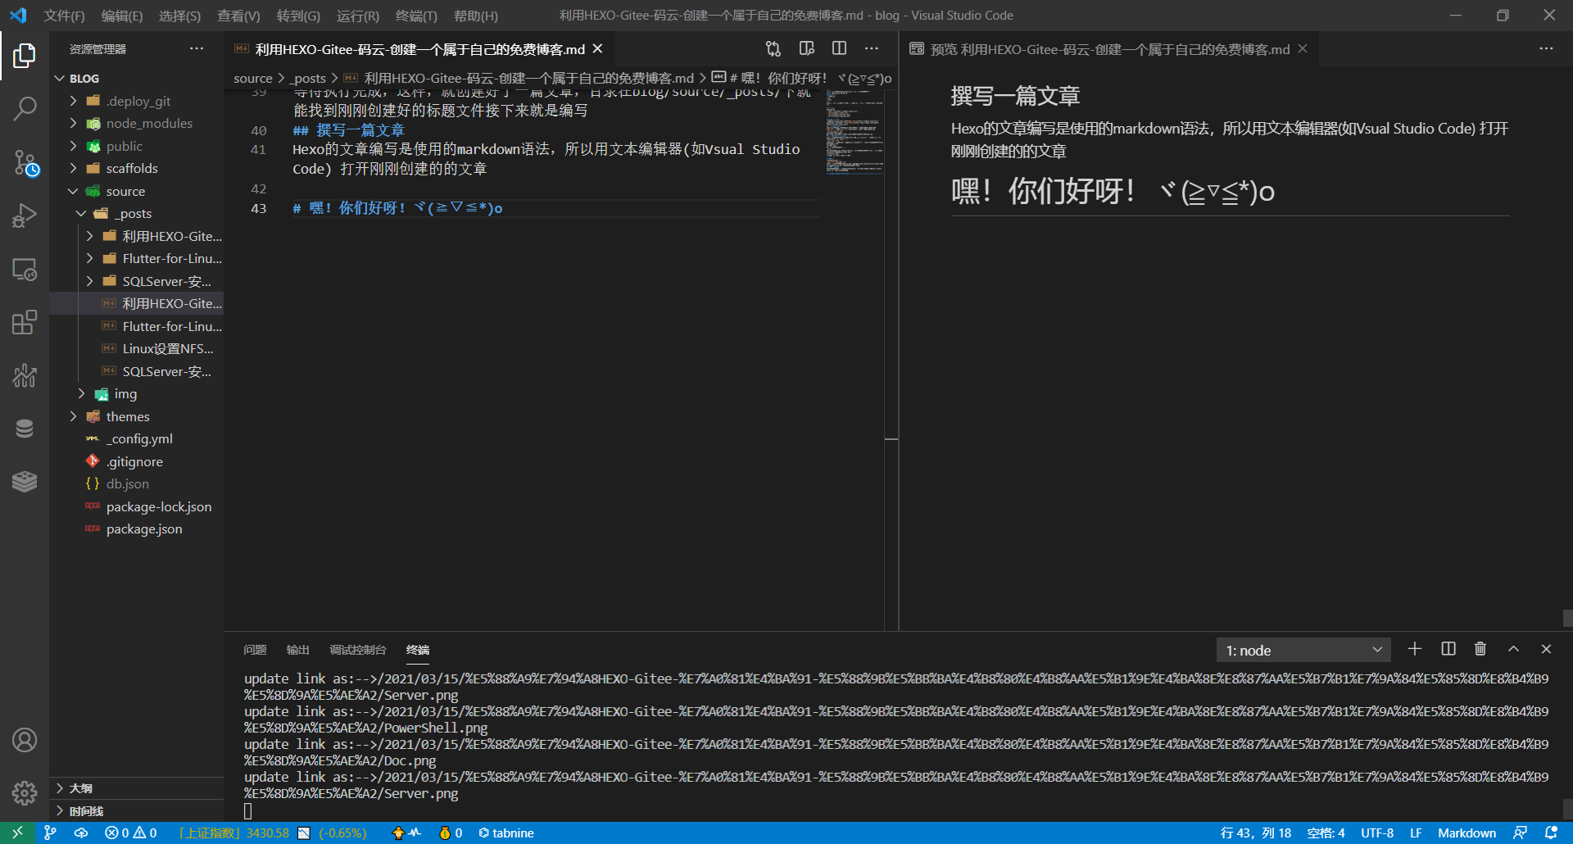
Task: Collapse the BLOG root folder
Action: point(136,79)
